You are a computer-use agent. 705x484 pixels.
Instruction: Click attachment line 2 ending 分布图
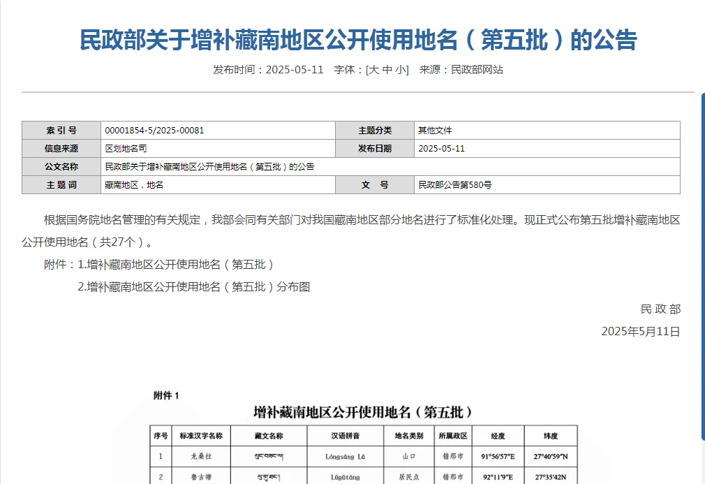pos(194,287)
